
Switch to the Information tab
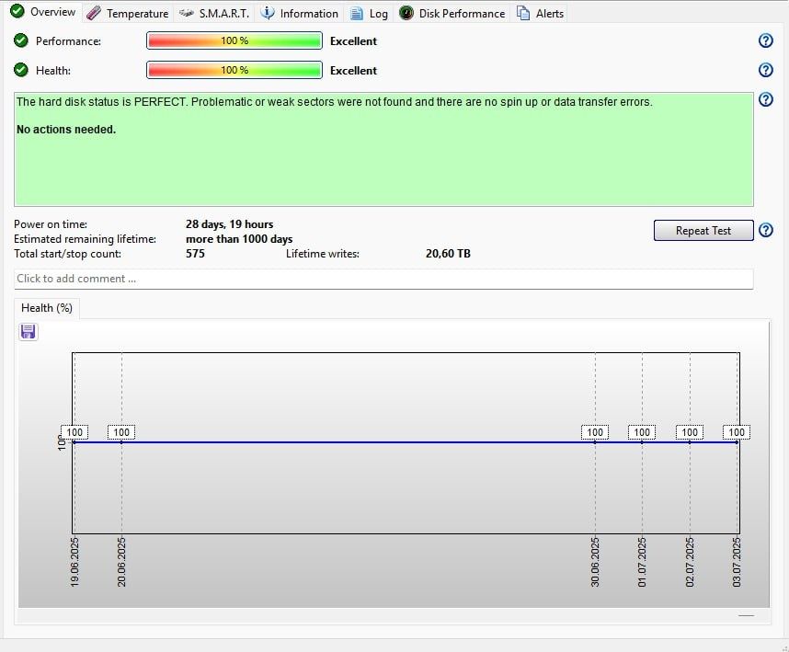pos(300,14)
